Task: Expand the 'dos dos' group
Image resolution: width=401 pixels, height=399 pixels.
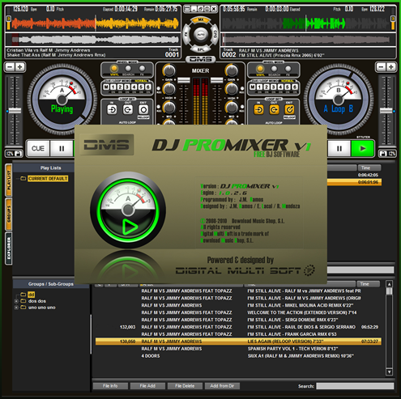Action: [16, 301]
